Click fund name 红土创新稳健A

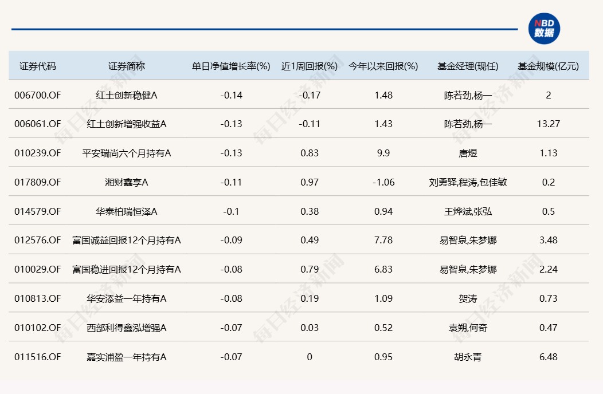pos(127,95)
